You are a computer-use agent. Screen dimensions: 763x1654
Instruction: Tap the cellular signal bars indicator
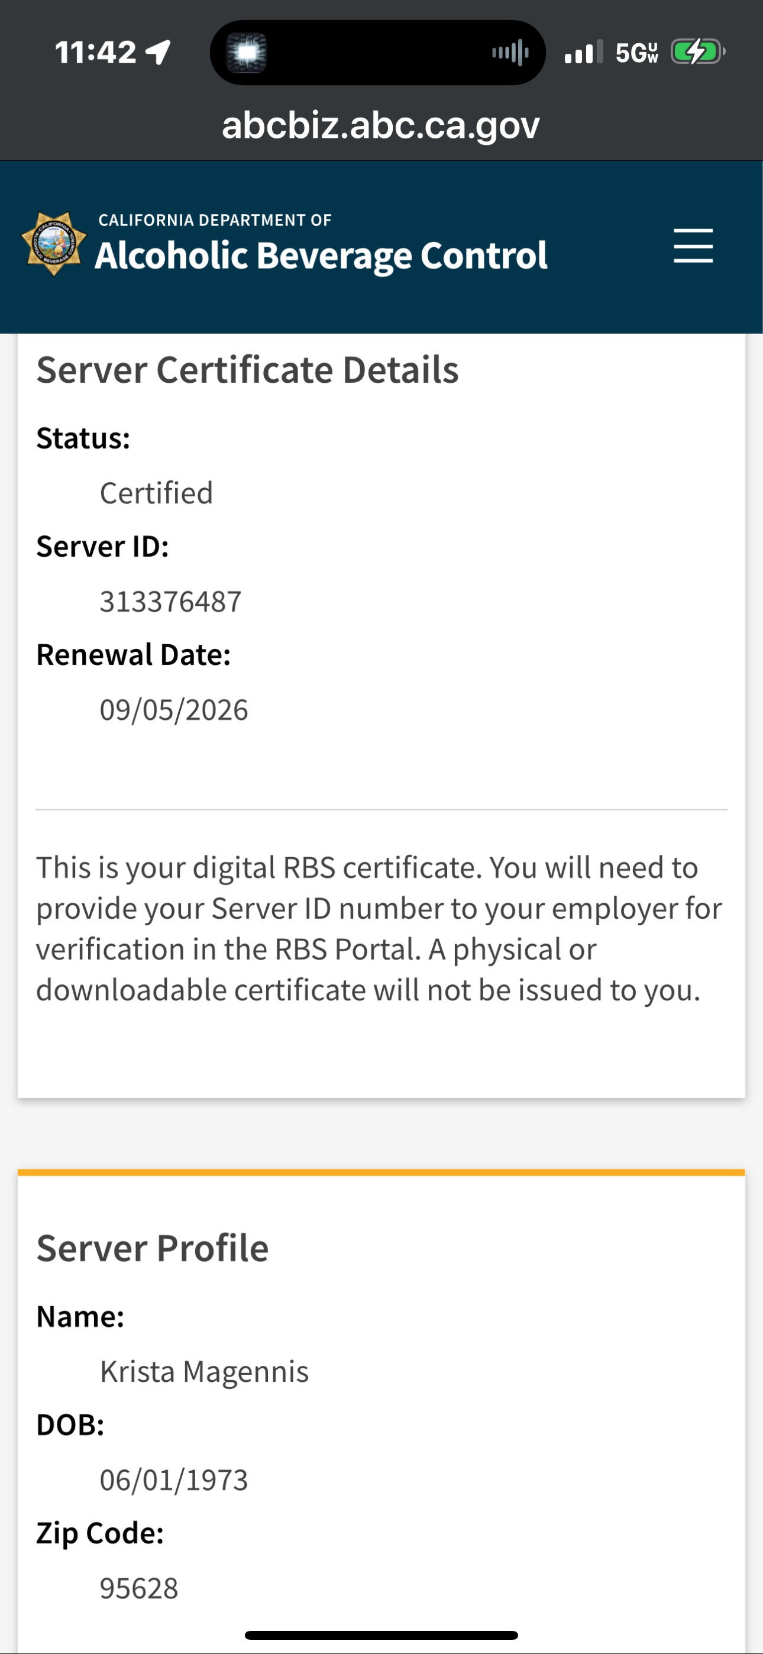(583, 52)
